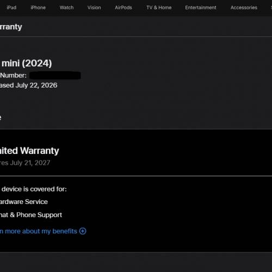
Task: Click the learn more about my benefits link
Action: click(39, 231)
